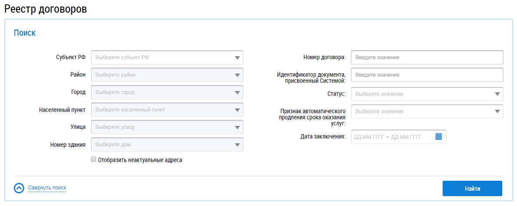This screenshot has width=517, height=206.
Task: Click the circular collapse arrow icon
Action: (19, 188)
